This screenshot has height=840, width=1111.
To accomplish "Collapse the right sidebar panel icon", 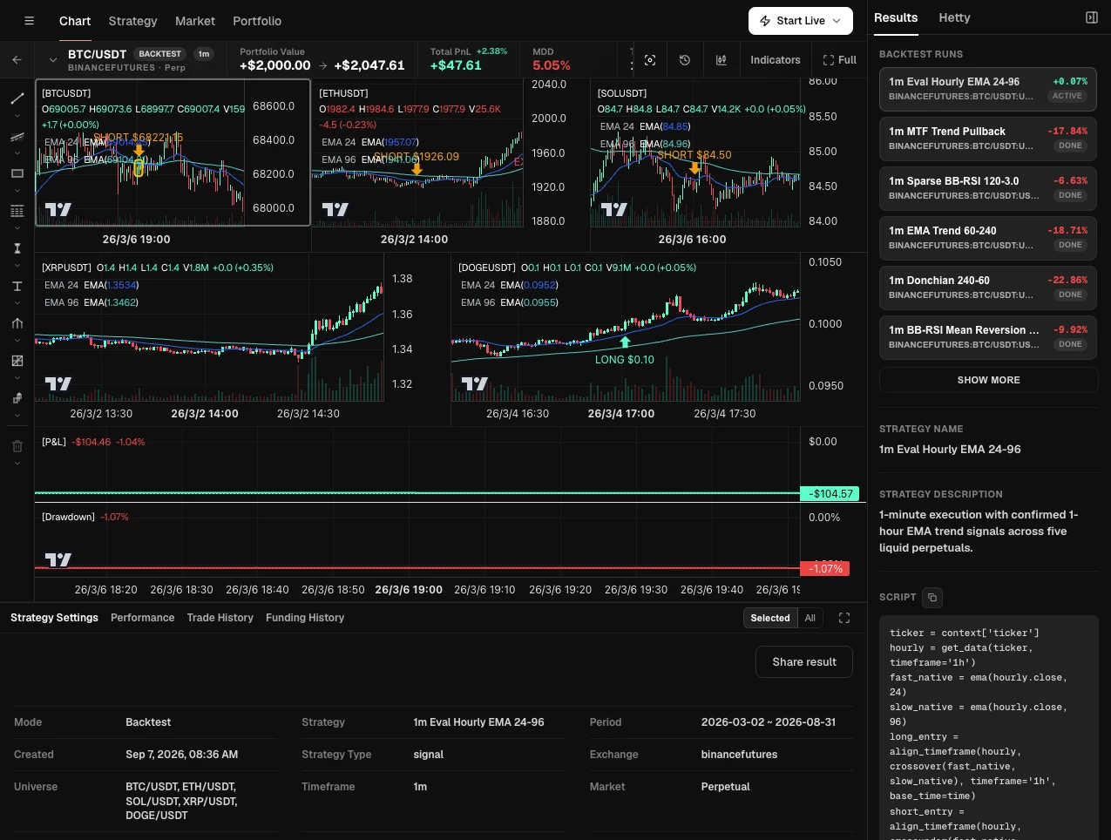I will (1091, 17).
